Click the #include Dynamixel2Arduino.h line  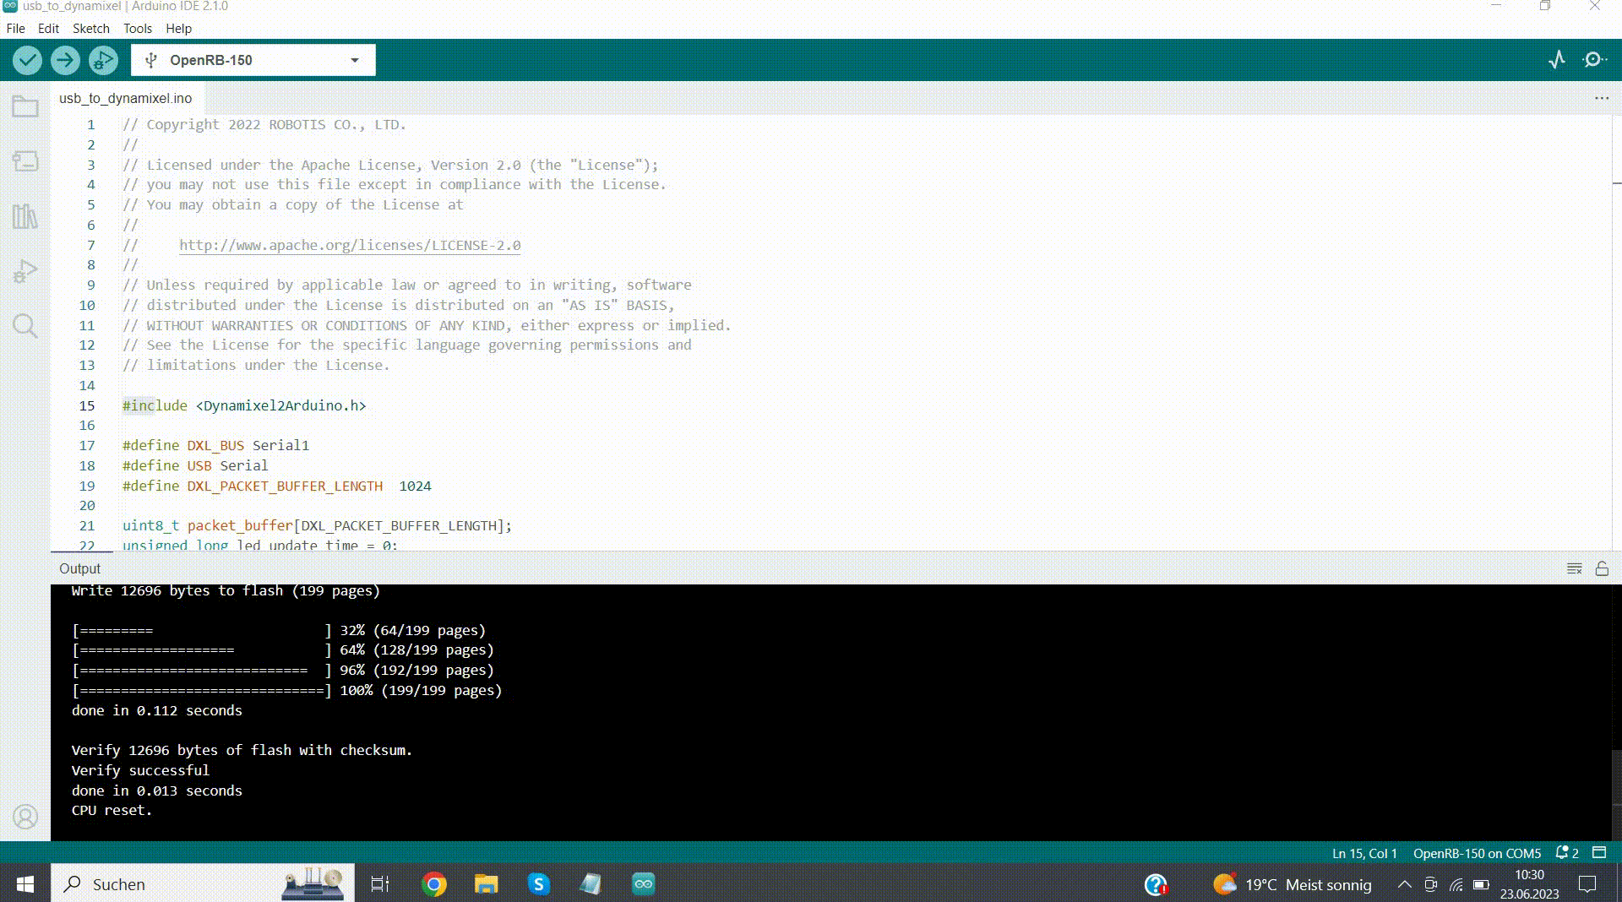pos(244,405)
